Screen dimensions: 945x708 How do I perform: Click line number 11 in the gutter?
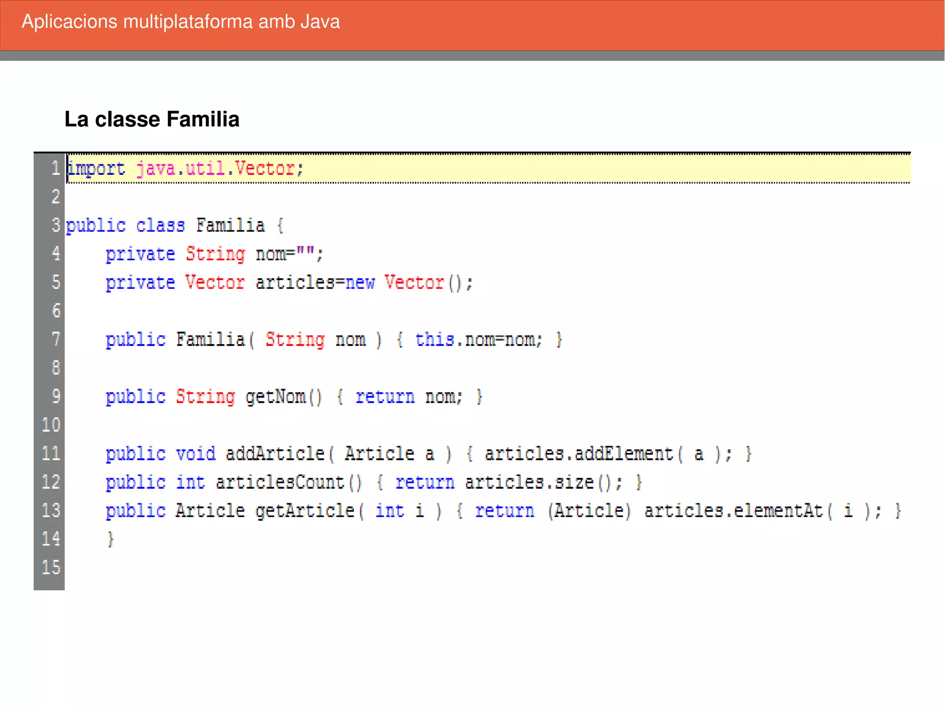tap(51, 453)
